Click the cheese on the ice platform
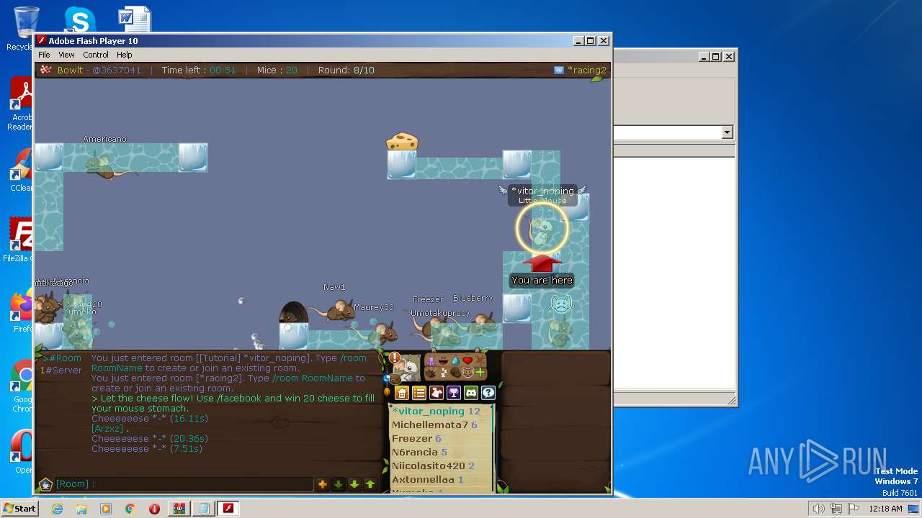The height and width of the screenshot is (518, 922). (x=402, y=141)
